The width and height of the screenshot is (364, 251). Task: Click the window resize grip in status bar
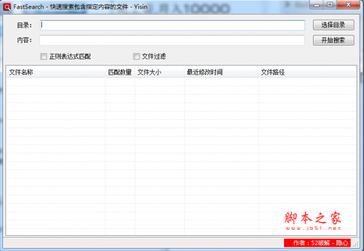click(356, 244)
